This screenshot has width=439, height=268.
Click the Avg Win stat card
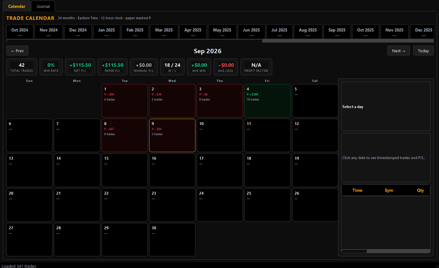point(199,67)
